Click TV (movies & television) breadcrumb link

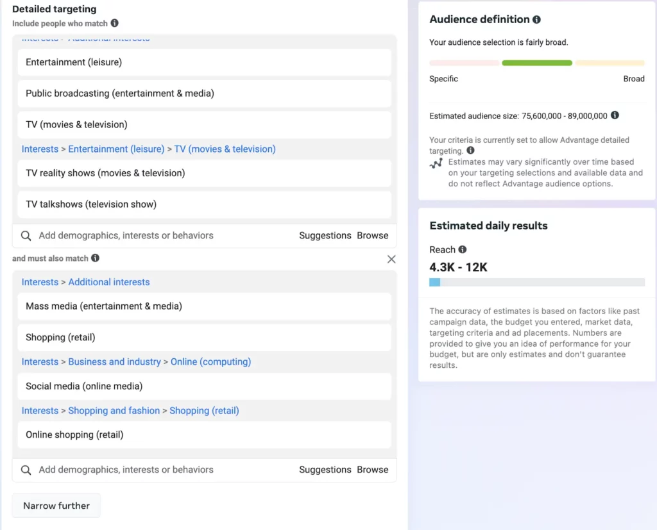(225, 149)
